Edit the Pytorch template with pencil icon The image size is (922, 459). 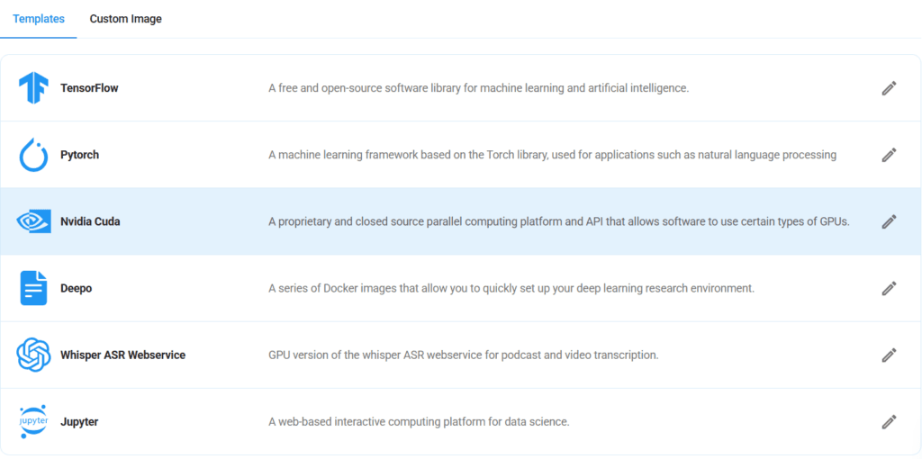pyautogui.click(x=889, y=155)
